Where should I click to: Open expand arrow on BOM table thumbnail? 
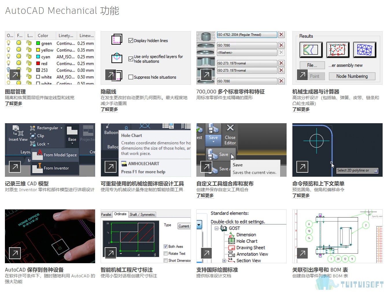[x=302, y=253]
